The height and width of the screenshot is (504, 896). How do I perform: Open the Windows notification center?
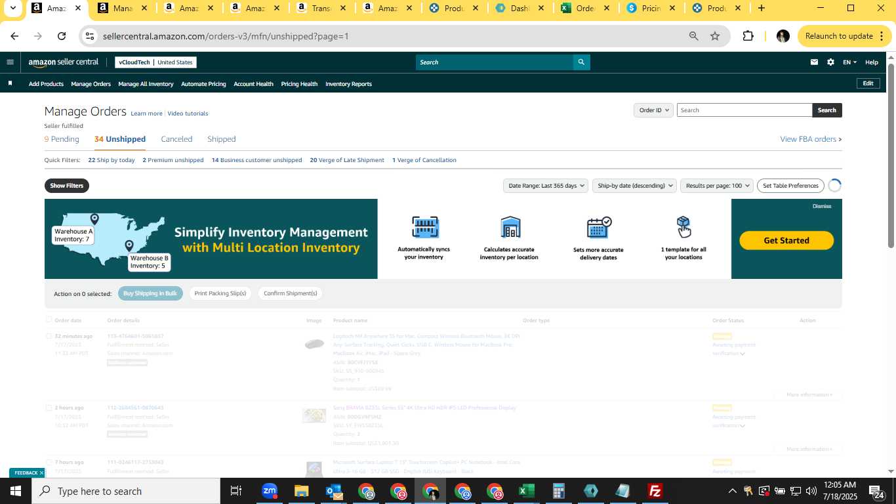[876, 491]
